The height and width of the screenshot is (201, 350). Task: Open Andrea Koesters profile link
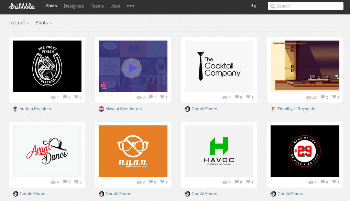pyautogui.click(x=35, y=109)
